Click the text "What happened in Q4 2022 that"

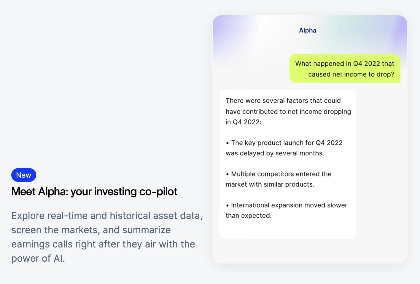345,64
